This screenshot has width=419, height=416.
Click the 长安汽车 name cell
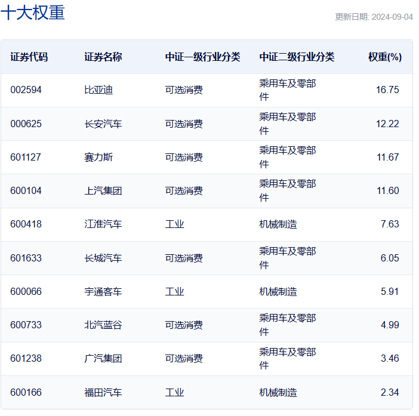point(103,124)
